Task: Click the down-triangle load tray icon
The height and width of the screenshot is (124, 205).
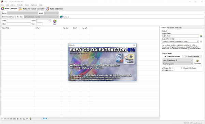Action: tap(27, 119)
